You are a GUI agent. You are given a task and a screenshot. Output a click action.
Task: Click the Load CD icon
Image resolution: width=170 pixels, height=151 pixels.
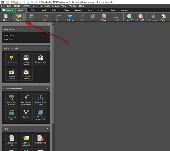129,17
